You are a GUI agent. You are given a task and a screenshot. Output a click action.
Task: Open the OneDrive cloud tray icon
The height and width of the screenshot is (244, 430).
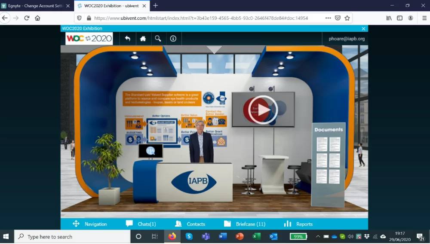[x=334, y=237]
